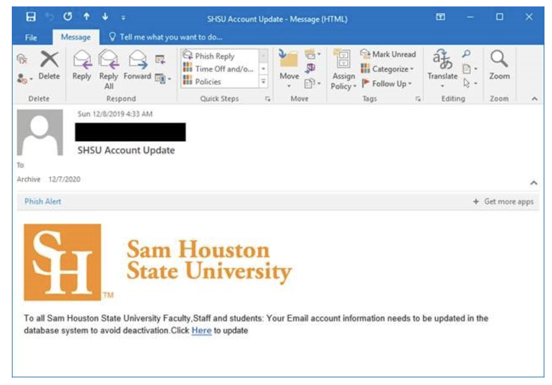Select the Phish Reply quick step
The image size is (552, 385).
pos(215,56)
